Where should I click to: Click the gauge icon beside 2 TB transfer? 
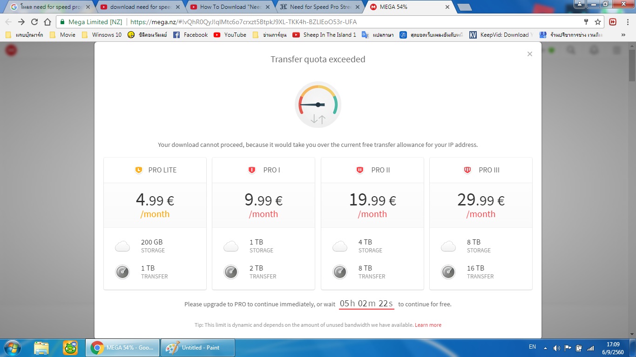click(x=231, y=271)
